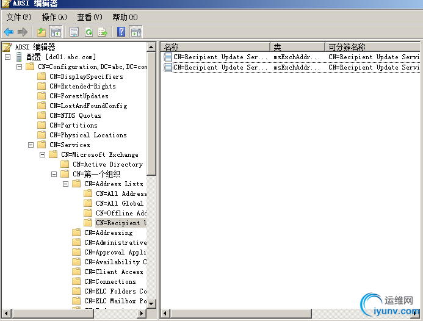Click list pane horizontal scroll left arrow
This screenshot has height=321, width=423.
coord(165,314)
